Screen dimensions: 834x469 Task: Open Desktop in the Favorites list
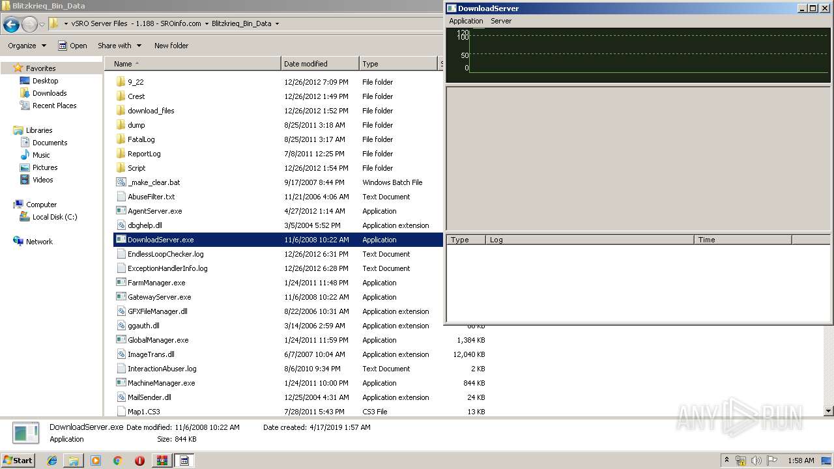[45, 81]
